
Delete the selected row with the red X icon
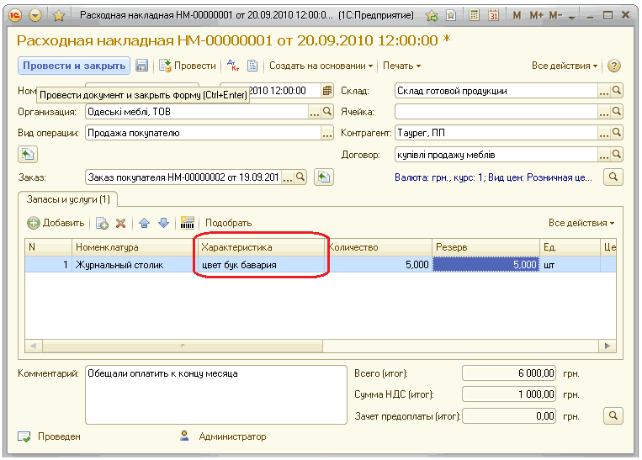[x=120, y=223]
